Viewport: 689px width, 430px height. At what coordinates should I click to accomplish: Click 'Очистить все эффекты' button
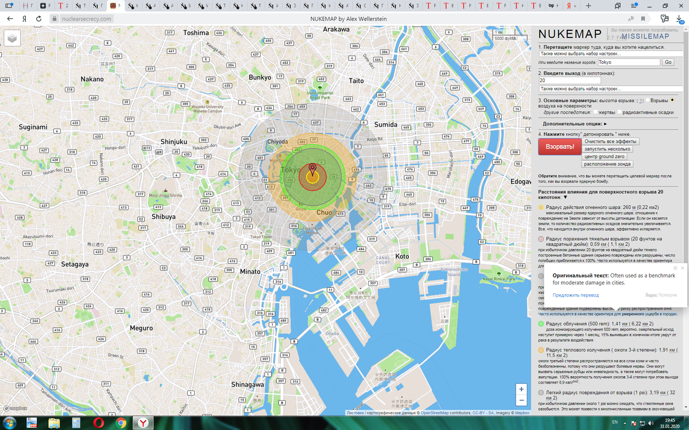[610, 141]
